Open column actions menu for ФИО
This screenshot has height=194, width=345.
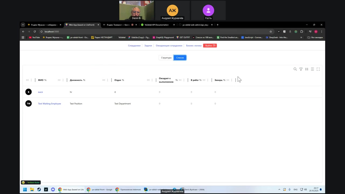(x=63, y=80)
